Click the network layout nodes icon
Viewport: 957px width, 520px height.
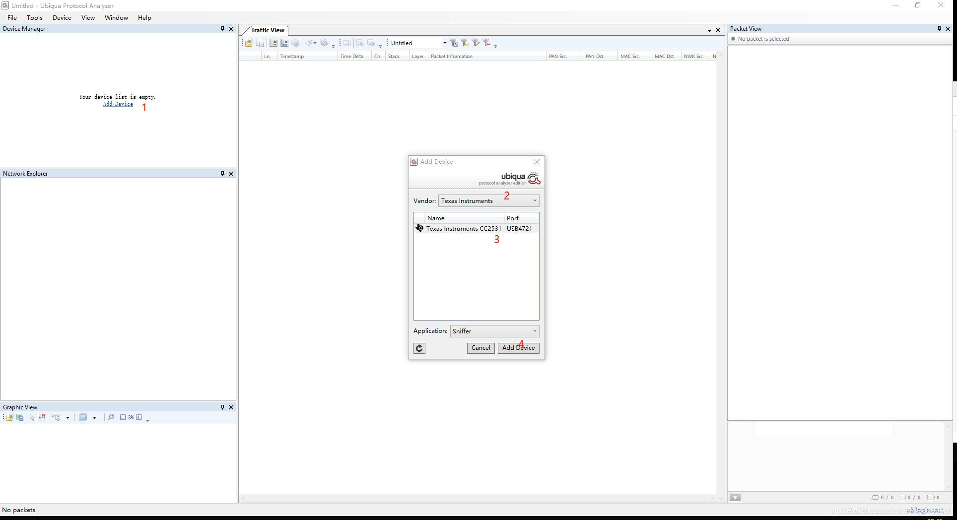pyautogui.click(x=56, y=418)
